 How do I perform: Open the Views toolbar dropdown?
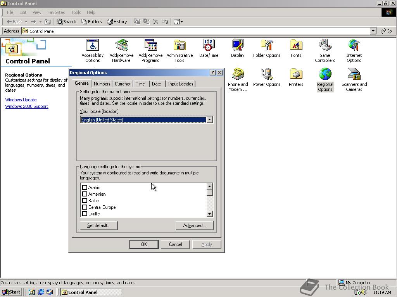(x=178, y=22)
